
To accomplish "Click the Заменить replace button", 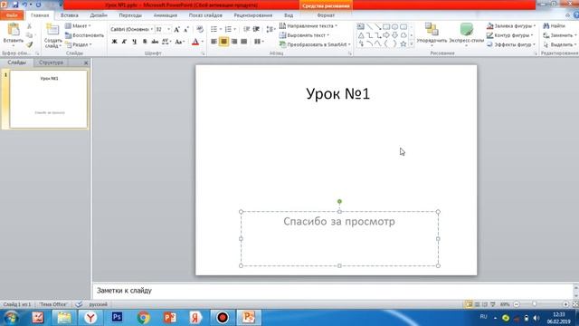I will 559,35.
